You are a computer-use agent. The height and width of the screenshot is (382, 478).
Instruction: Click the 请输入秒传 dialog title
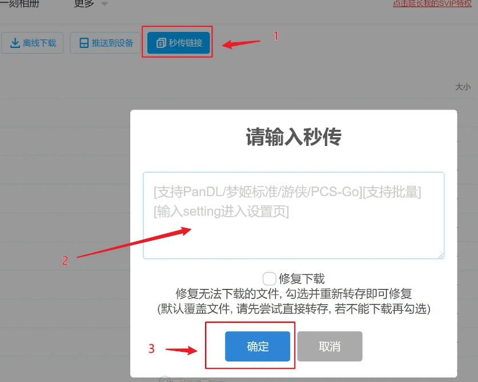(294, 137)
